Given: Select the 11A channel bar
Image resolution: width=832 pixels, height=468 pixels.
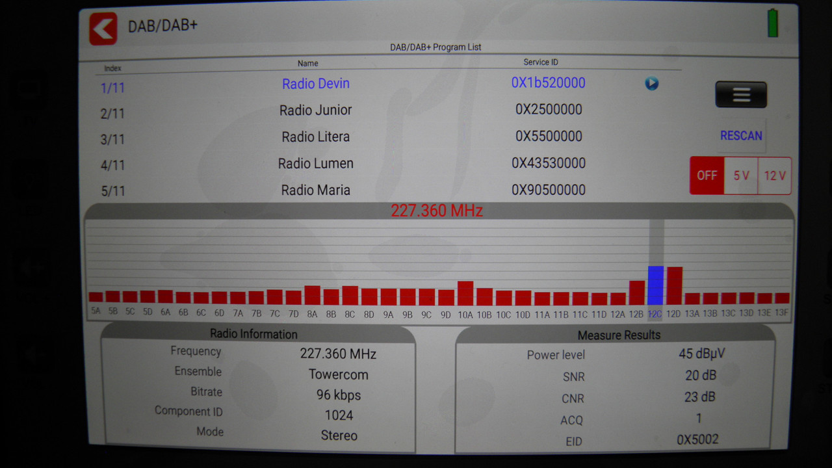Looking at the screenshot, I should 542,299.
